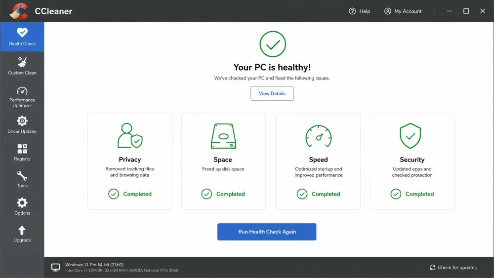
Task: Select the Registry label
Action: (22, 159)
